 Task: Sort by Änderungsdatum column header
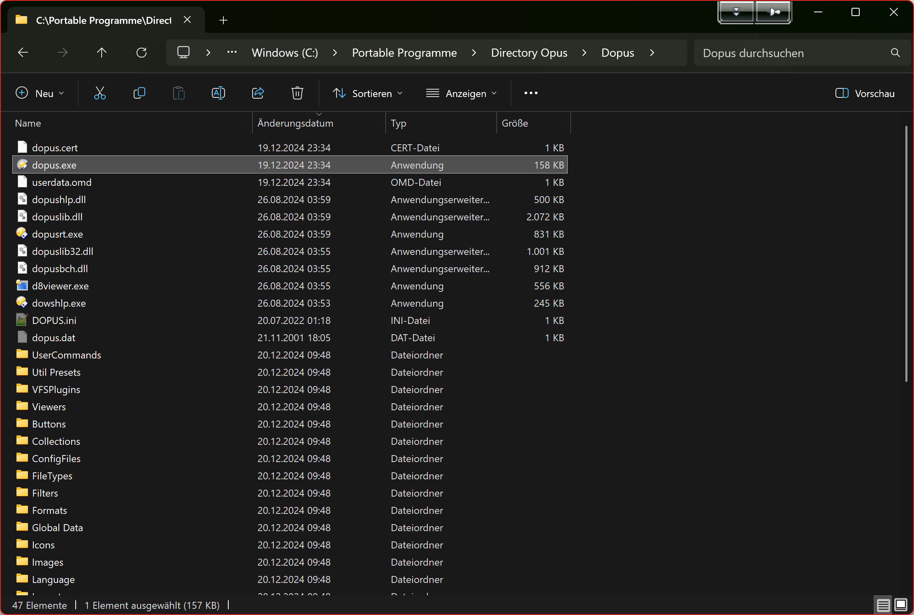pyautogui.click(x=318, y=123)
